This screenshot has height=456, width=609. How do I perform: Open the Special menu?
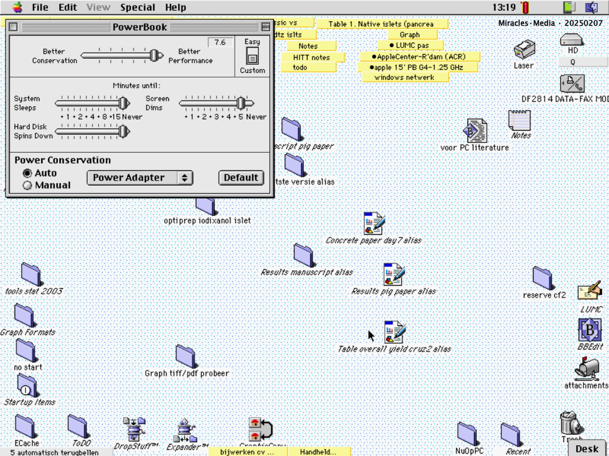137,7
